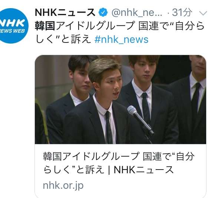Screen dimensions: 218x198
Task: Follow the #nhk_news hashtag
Action: [121, 40]
